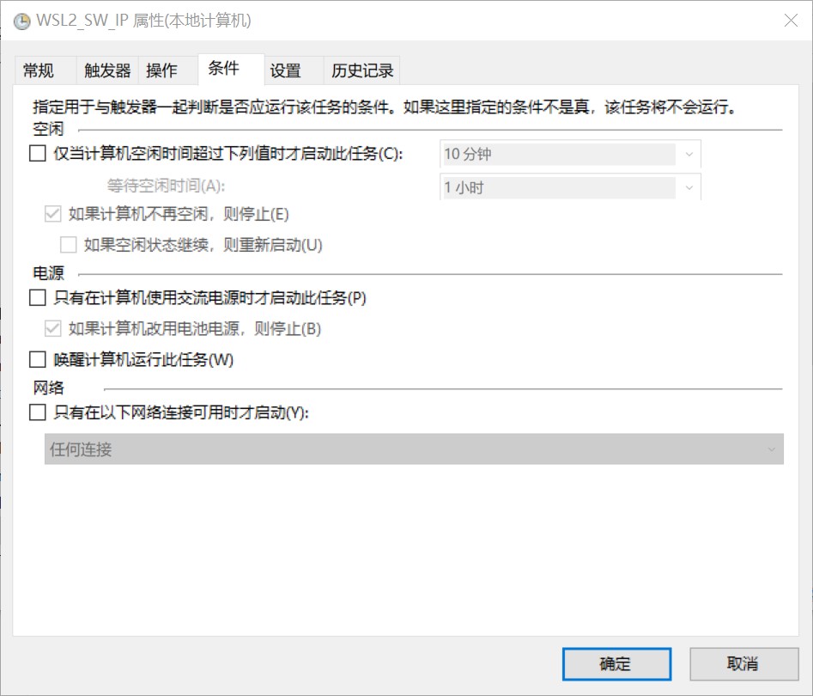Open the 任何连接 network dropdown

pyautogui.click(x=414, y=449)
